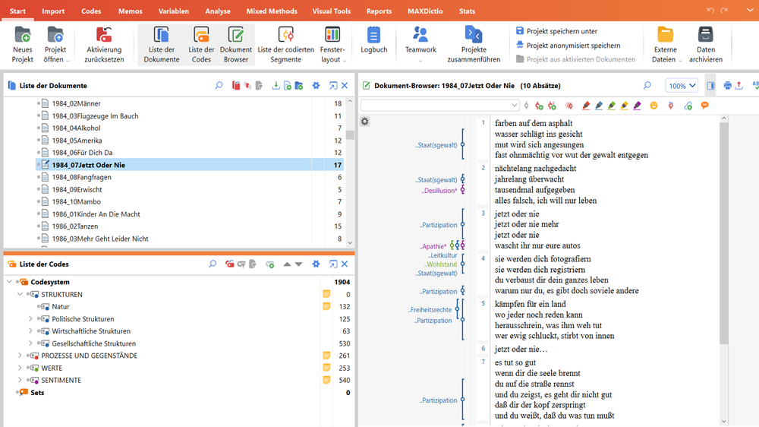
Task: Code selection with a new code icon
Action: (539, 106)
